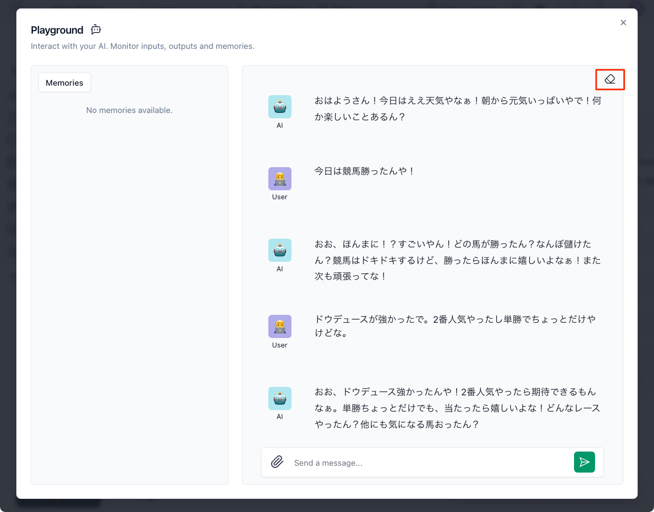Screen dimensions: 654x512
Task: Click the user message '今日は競馬勝ったんや！'
Action: point(365,171)
